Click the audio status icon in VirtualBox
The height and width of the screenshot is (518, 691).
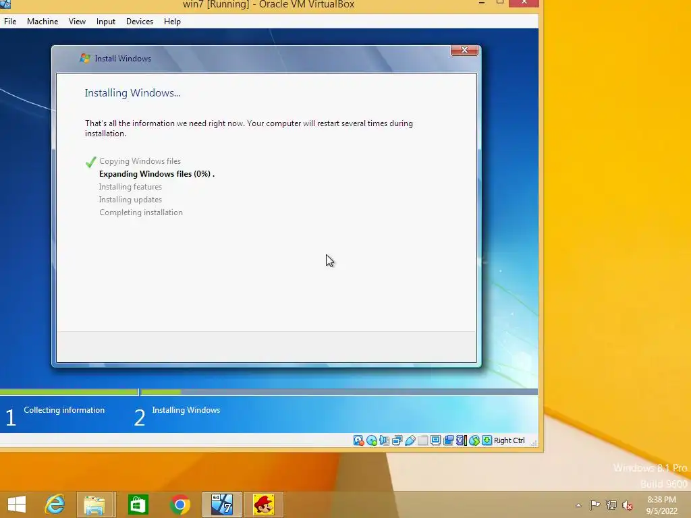384,440
